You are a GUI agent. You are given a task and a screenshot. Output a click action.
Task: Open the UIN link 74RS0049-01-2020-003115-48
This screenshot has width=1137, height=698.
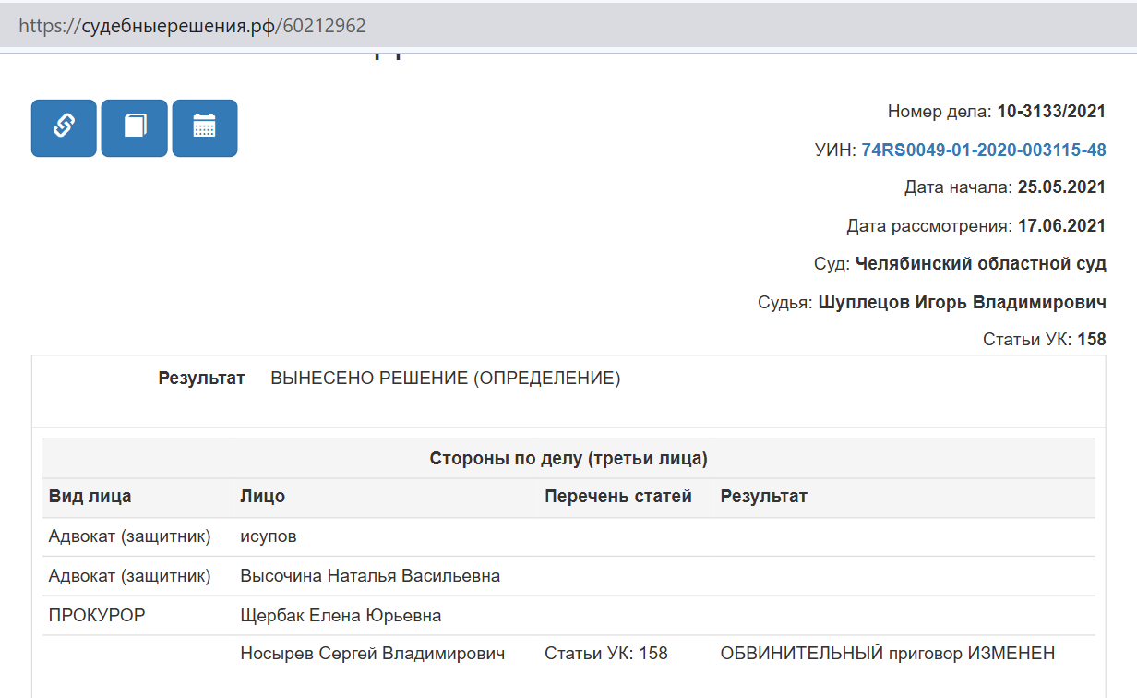984,150
